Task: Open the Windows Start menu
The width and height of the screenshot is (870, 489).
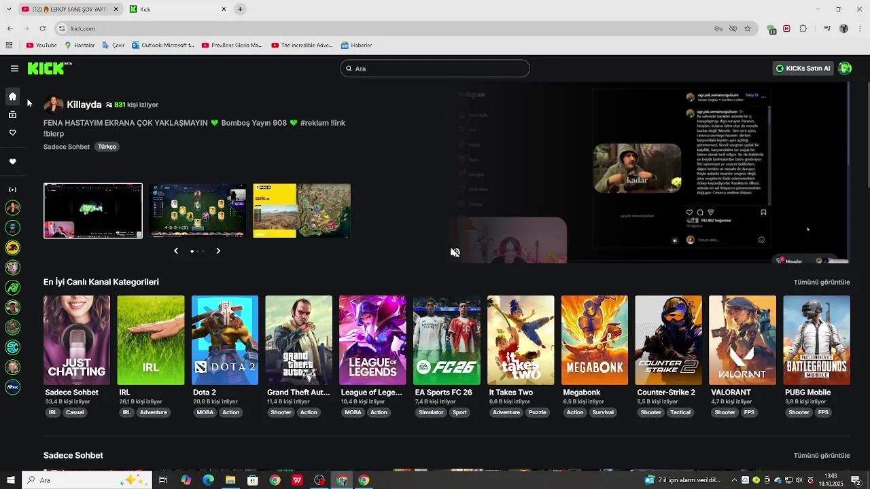Action: (x=10, y=480)
